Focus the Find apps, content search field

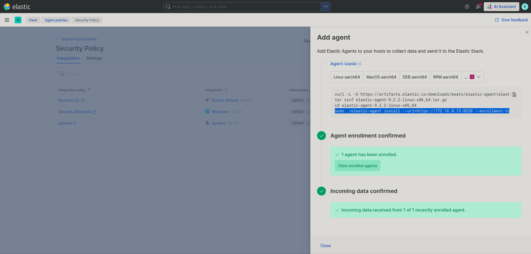click(242, 7)
